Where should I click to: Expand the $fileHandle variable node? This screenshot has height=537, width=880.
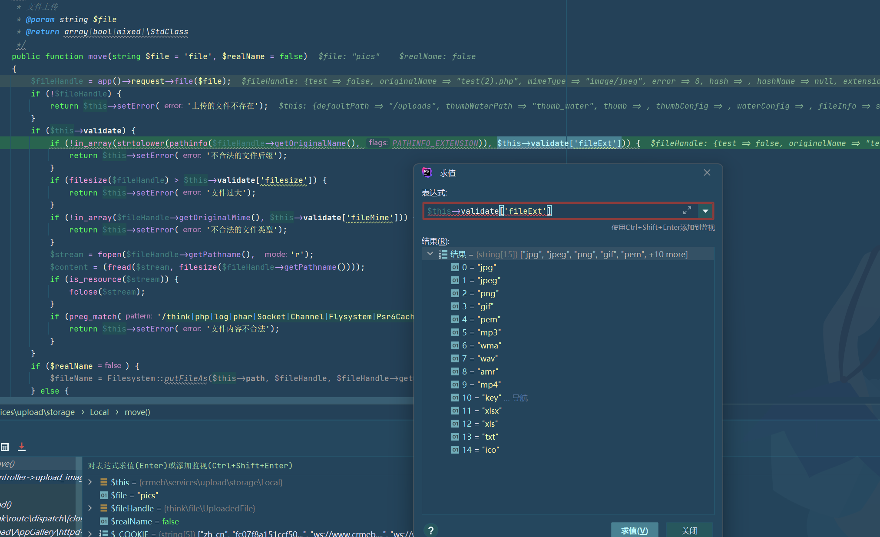[90, 508]
